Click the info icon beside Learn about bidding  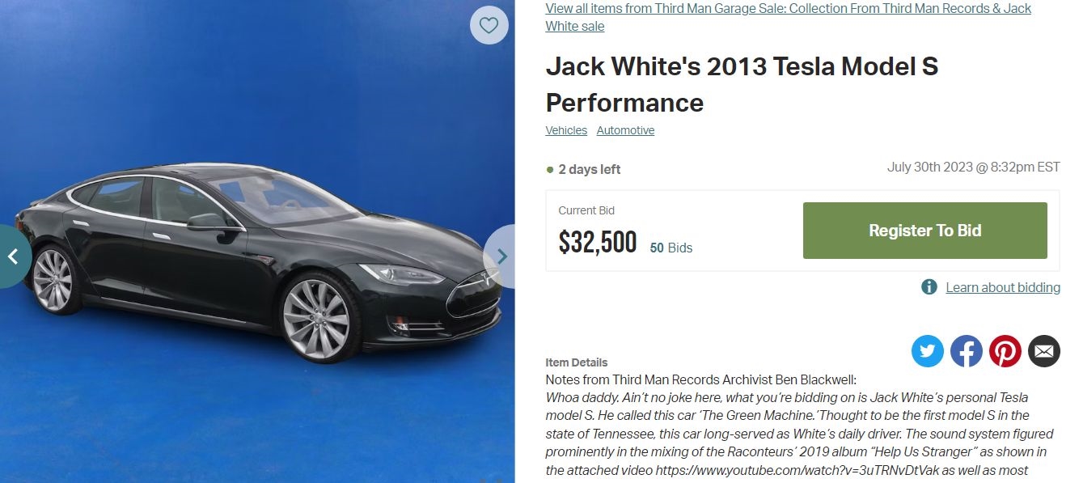(x=929, y=287)
